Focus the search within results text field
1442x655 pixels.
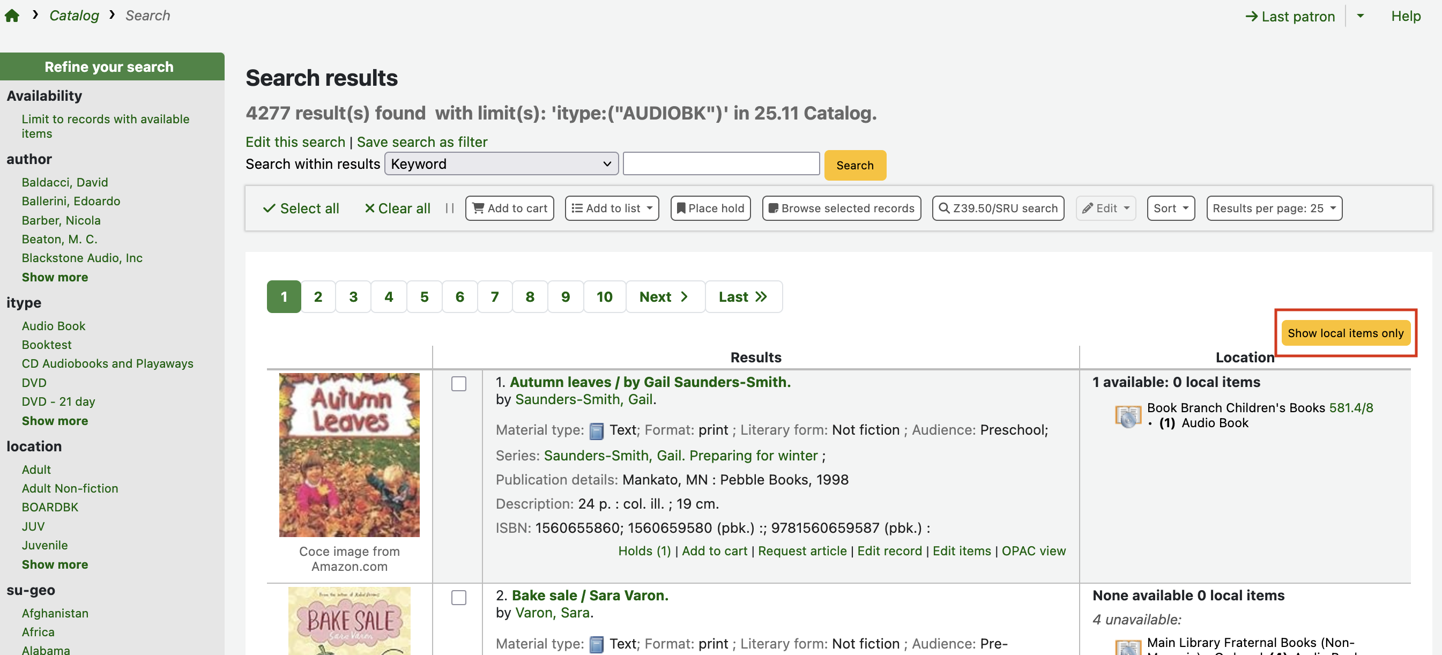(x=721, y=164)
